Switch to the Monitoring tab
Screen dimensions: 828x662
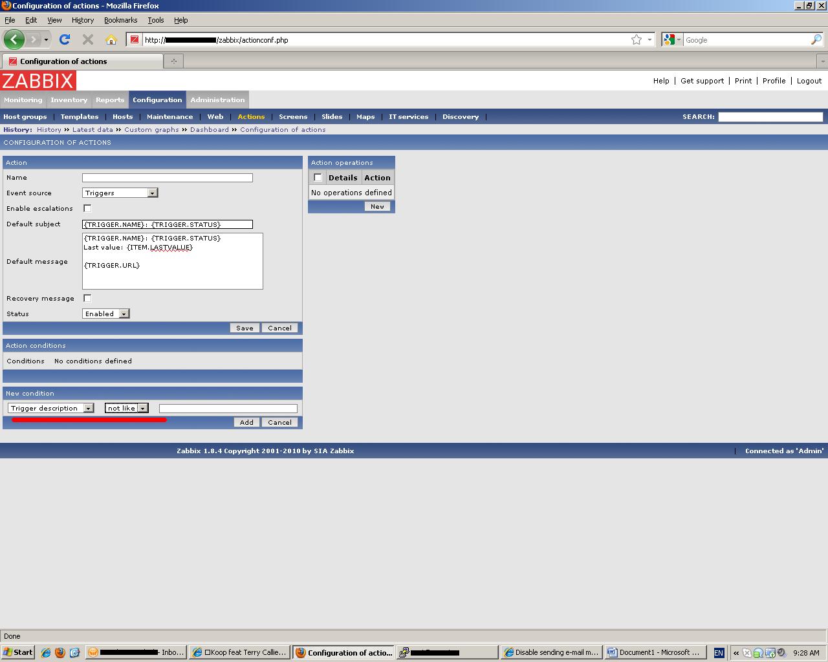pos(23,100)
